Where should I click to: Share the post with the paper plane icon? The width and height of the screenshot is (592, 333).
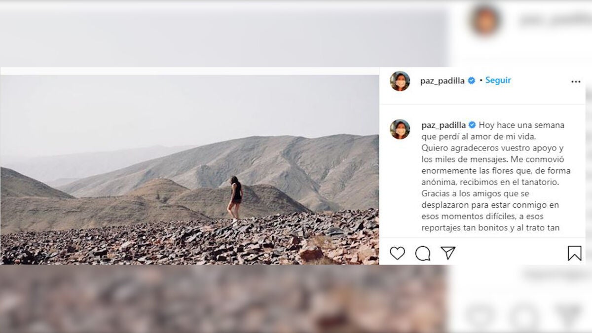click(x=448, y=253)
